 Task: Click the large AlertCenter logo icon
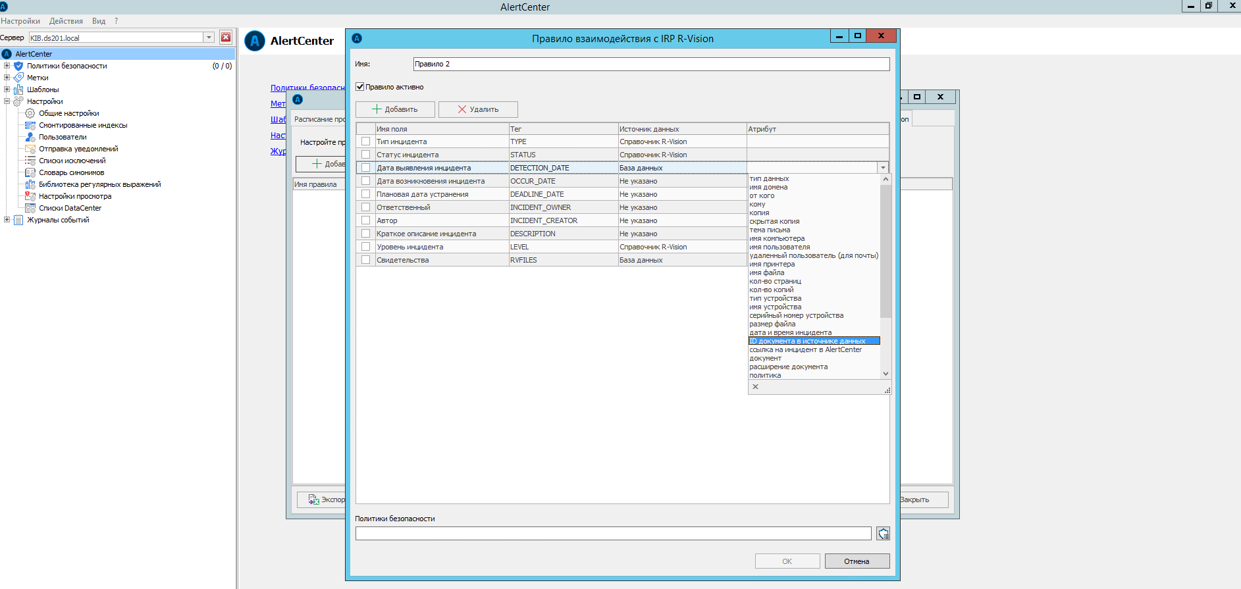255,41
